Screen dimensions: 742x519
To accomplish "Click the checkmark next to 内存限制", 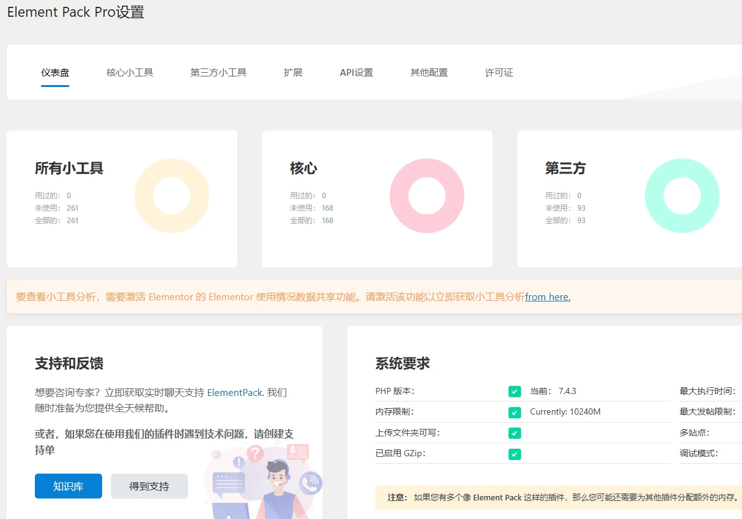I will tap(514, 411).
